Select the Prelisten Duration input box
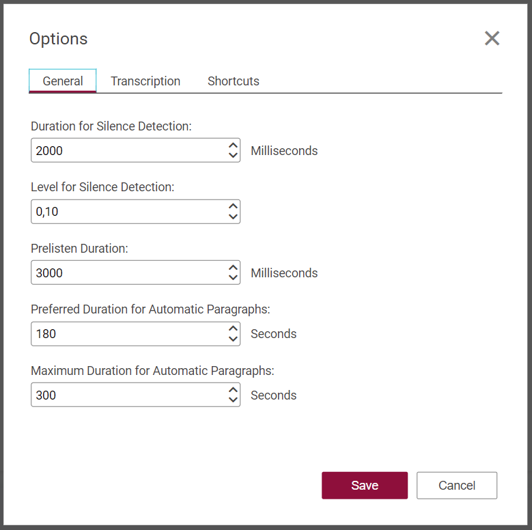 click(128, 273)
